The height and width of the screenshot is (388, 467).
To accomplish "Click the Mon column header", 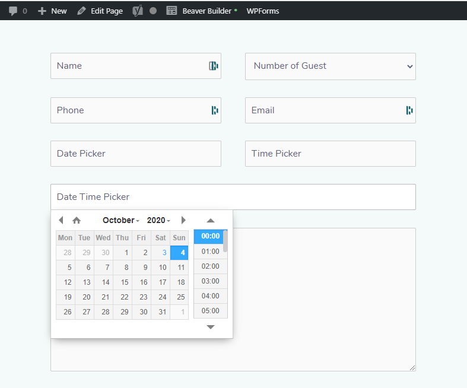I will coord(65,238).
